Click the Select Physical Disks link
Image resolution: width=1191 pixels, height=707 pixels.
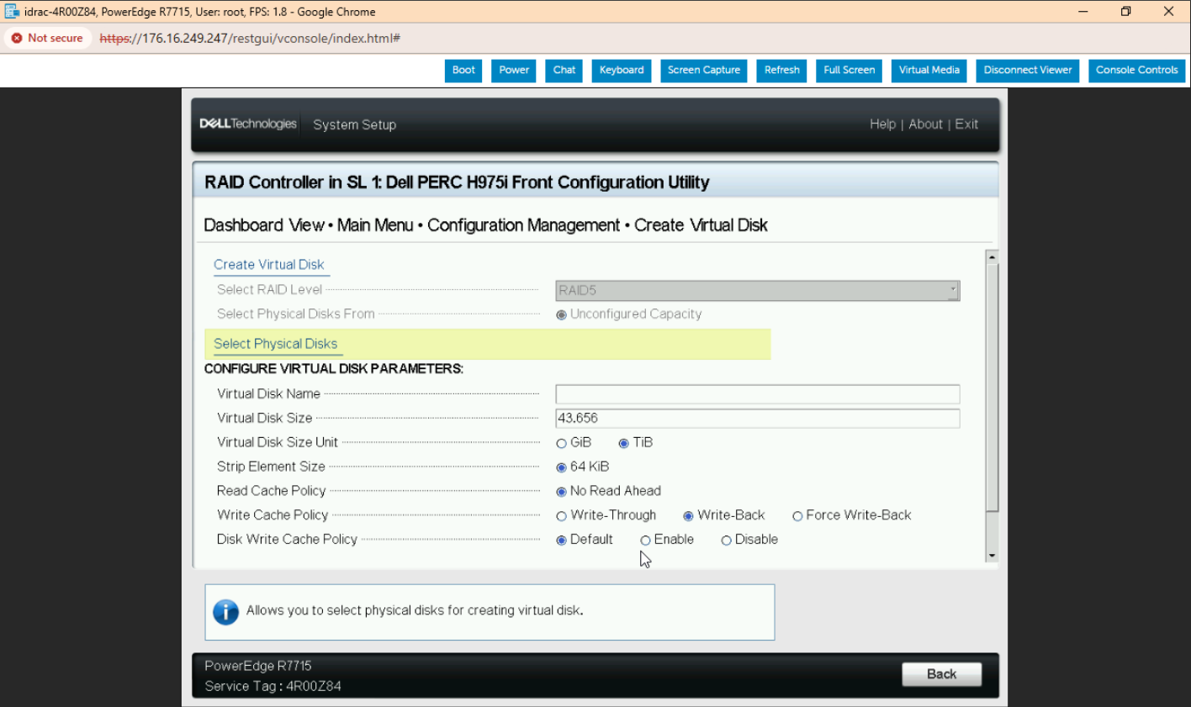click(x=275, y=344)
